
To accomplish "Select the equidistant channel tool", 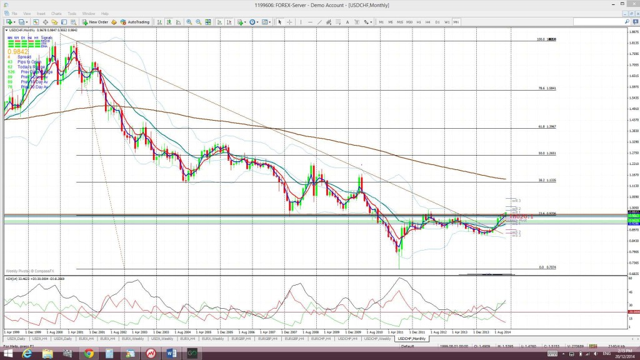I will pyautogui.click(x=329, y=22).
